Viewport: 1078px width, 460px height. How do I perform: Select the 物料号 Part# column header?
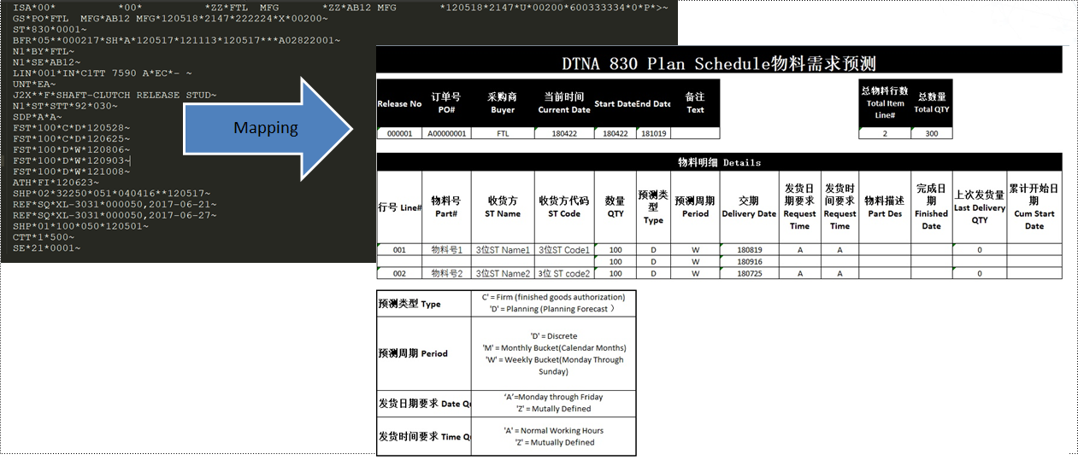pos(447,207)
